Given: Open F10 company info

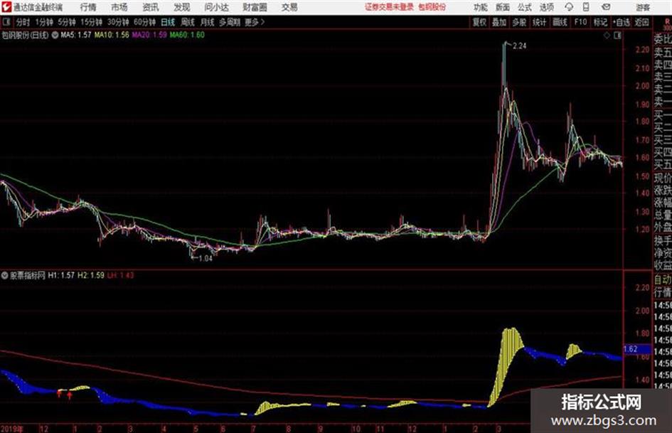Looking at the screenshot, I should 581,22.
